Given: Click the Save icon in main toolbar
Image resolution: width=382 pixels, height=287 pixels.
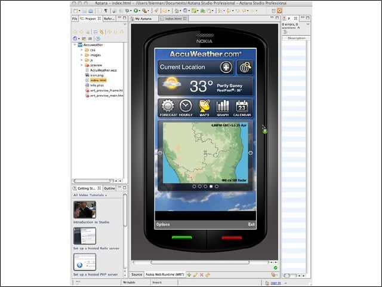Looking at the screenshot, I should (x=85, y=11).
